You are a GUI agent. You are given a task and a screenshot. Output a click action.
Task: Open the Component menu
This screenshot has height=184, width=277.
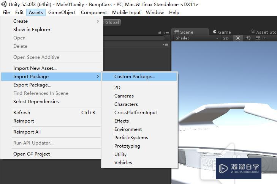[94, 13]
